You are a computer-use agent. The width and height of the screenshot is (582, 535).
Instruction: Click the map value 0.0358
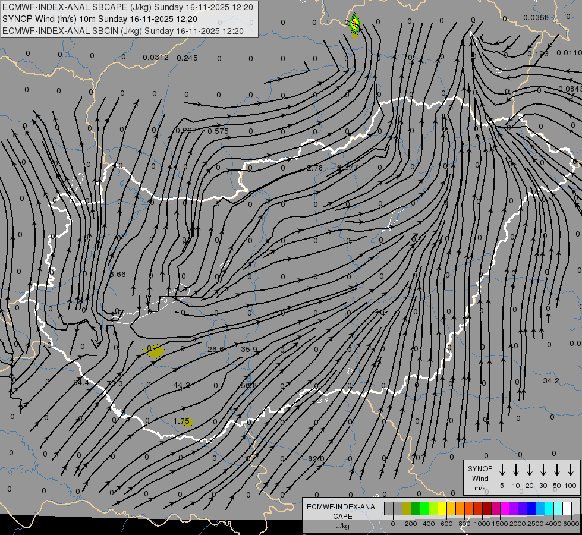click(x=536, y=17)
